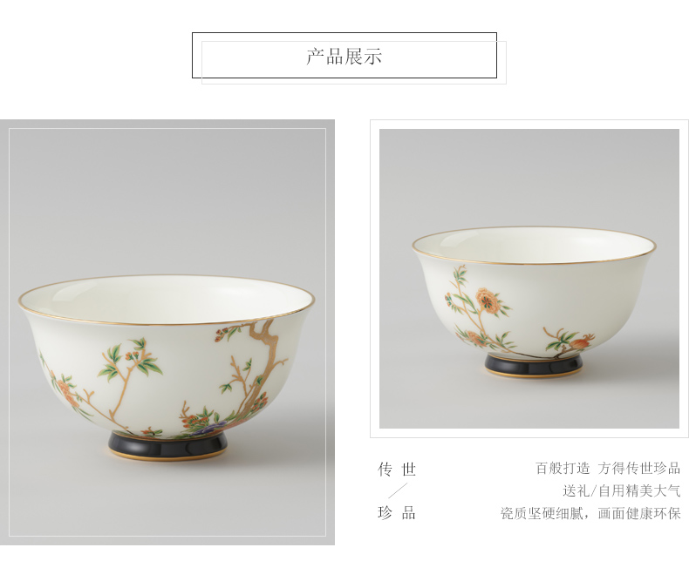
Task: Click the black foot of the right bowl
Action: pyautogui.click(x=534, y=366)
